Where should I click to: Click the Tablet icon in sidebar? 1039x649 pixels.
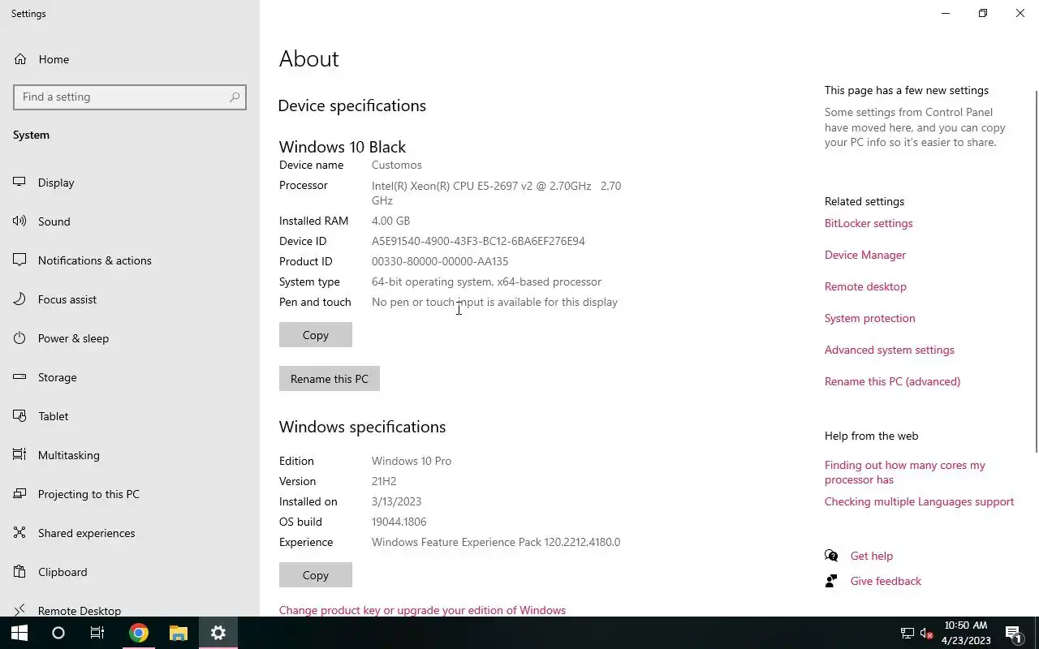(19, 416)
